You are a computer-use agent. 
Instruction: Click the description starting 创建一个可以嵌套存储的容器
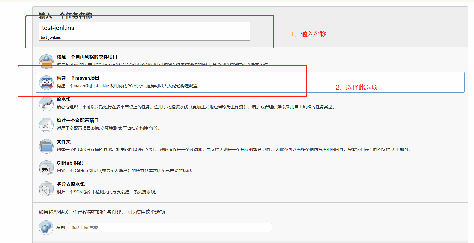pos(234,149)
